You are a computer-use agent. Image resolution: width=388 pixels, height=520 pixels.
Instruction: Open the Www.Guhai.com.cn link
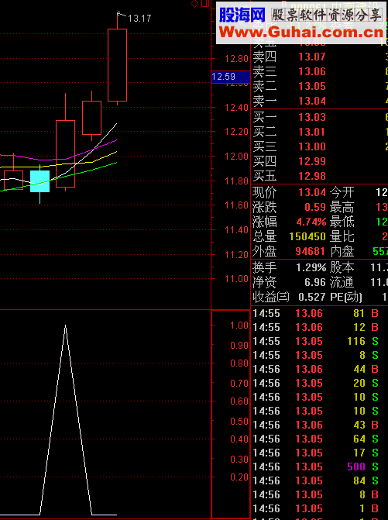point(301,33)
